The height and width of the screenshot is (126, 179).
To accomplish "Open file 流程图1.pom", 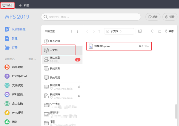I will (119, 46).
